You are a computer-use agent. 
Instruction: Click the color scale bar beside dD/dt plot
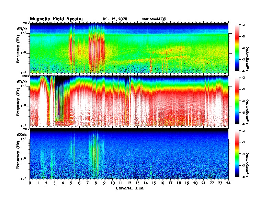point(237,101)
